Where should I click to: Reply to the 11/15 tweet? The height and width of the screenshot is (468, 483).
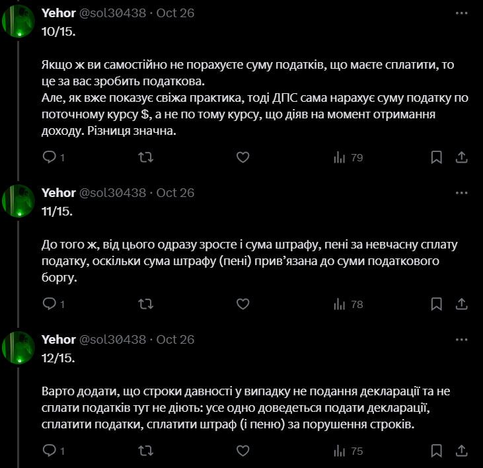click(x=50, y=304)
